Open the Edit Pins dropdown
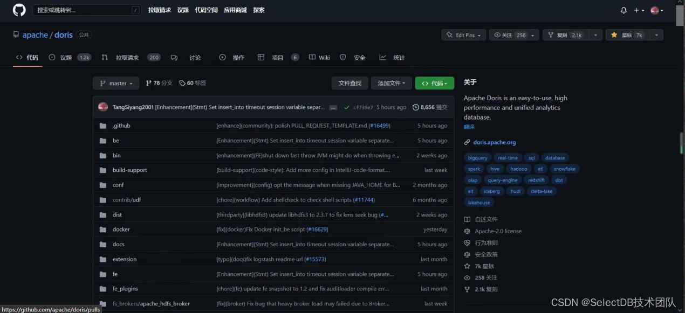 463,35
